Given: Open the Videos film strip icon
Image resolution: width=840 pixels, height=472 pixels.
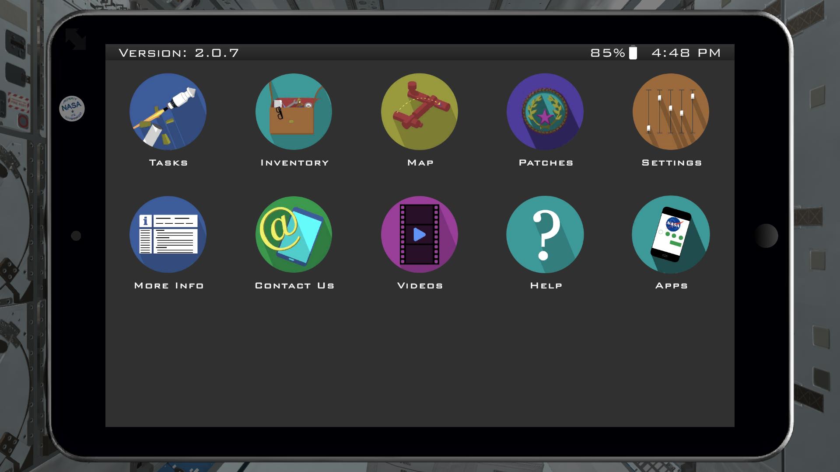Looking at the screenshot, I should click(420, 234).
